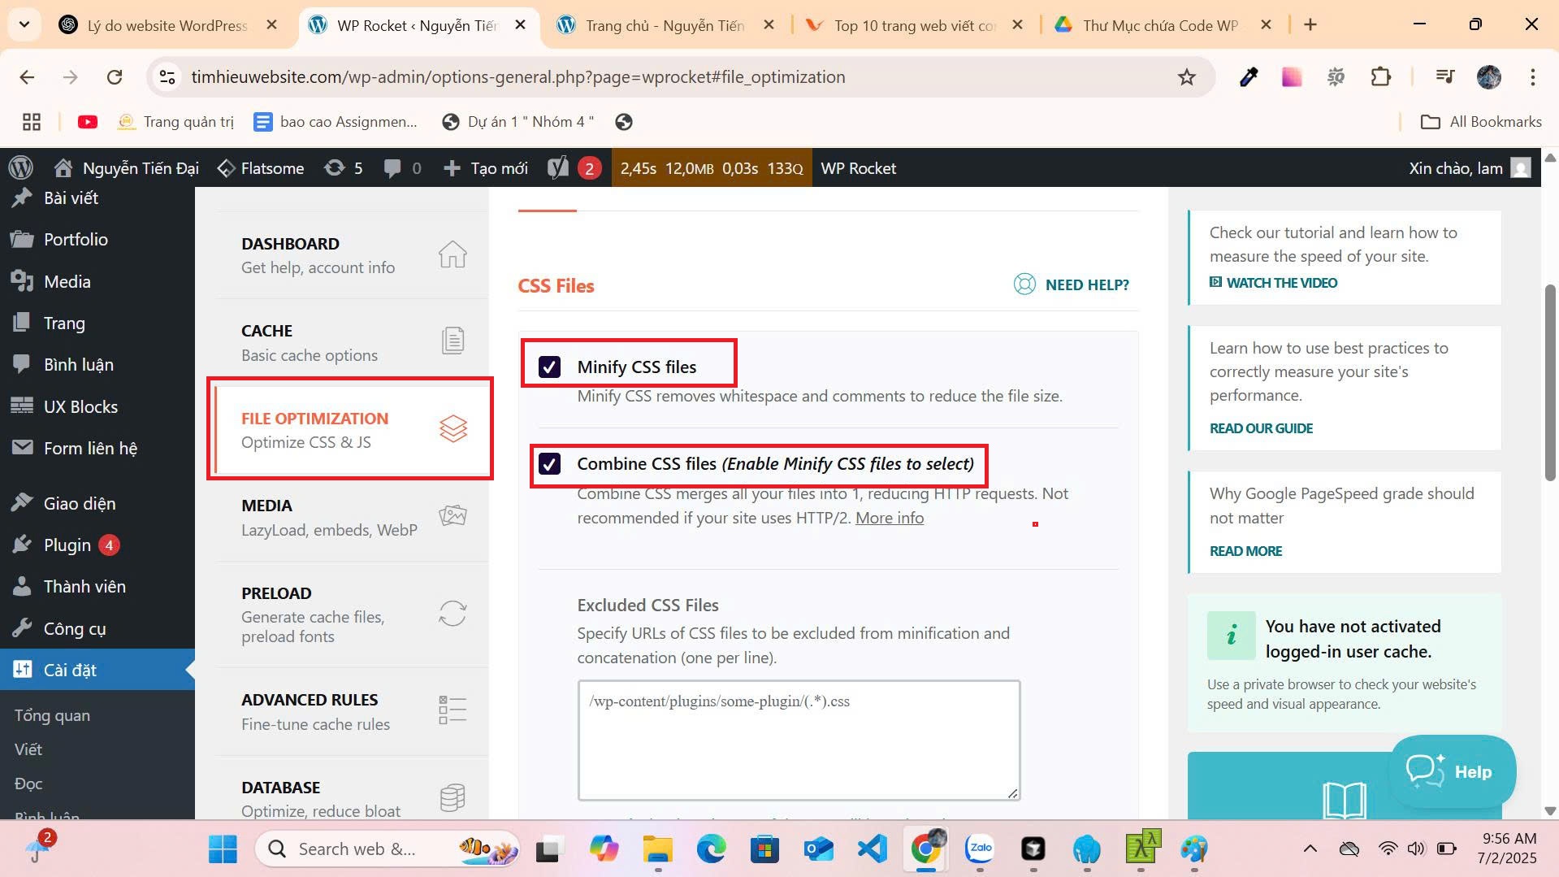1559x877 pixels.
Task: Open the WordPress logo menu in admin bar
Action: 21,168
